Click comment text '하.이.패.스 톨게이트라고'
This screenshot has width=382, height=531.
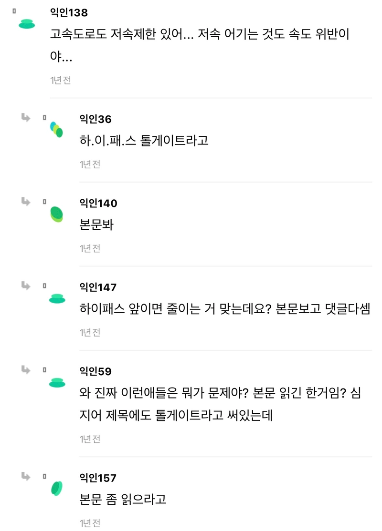pyautogui.click(x=144, y=140)
